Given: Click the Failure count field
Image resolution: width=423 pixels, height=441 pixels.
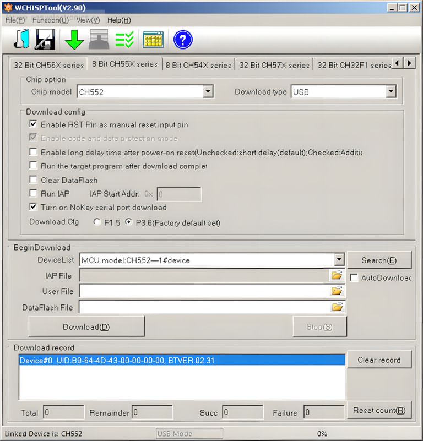Looking at the screenshot, I should point(324,412).
